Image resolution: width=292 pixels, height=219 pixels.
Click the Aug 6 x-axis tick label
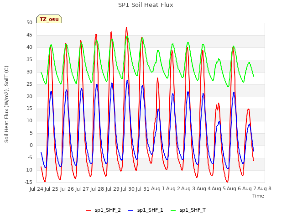pyautogui.click(x=234, y=189)
